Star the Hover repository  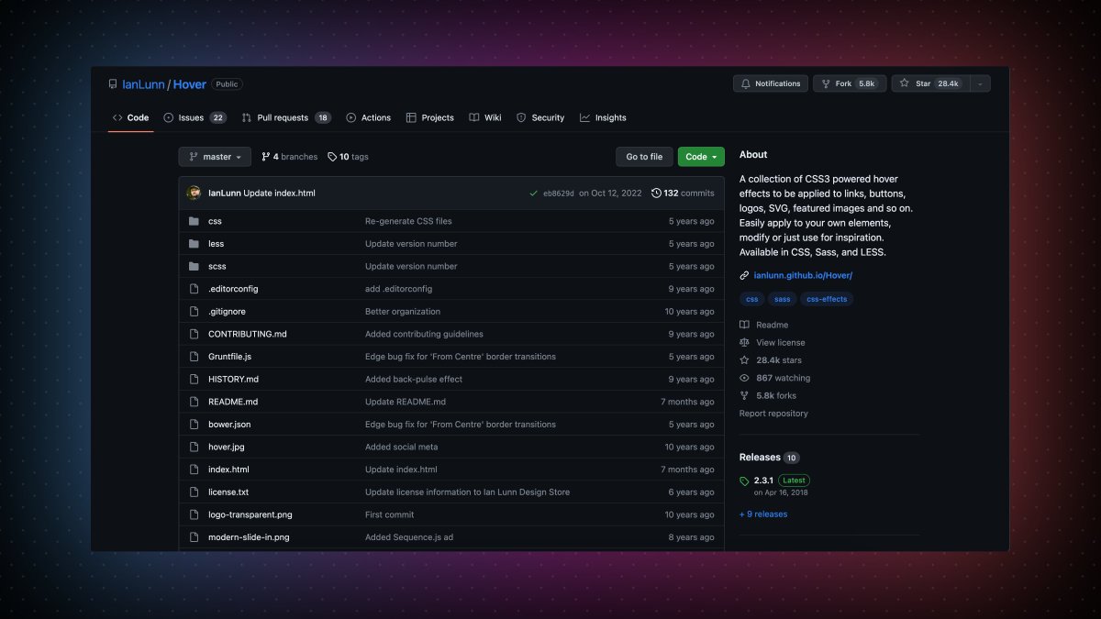click(x=930, y=83)
